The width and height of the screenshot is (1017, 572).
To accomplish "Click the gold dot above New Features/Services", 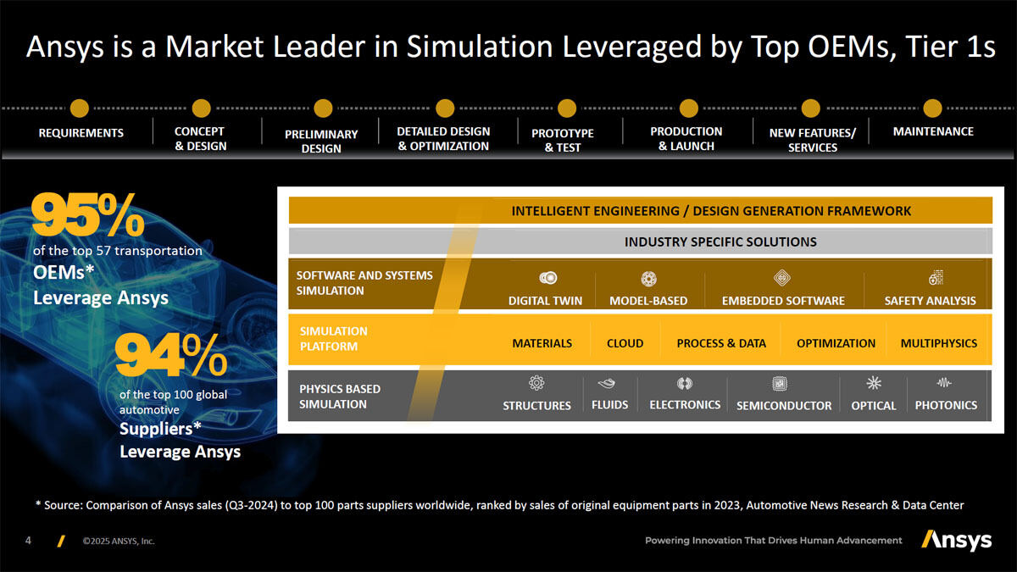I will tap(811, 108).
